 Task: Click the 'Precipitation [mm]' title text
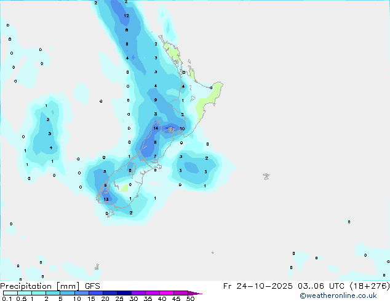point(40,286)
